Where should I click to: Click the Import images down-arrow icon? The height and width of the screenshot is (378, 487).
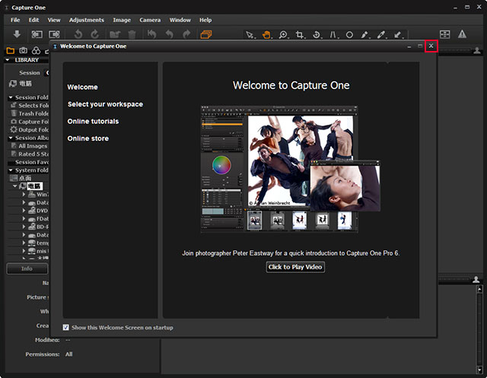(x=17, y=34)
